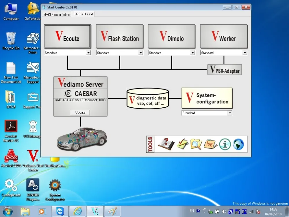Open Alcohol 120% desktop icon
Viewport: 289px width, 217px height.
click(x=11, y=158)
